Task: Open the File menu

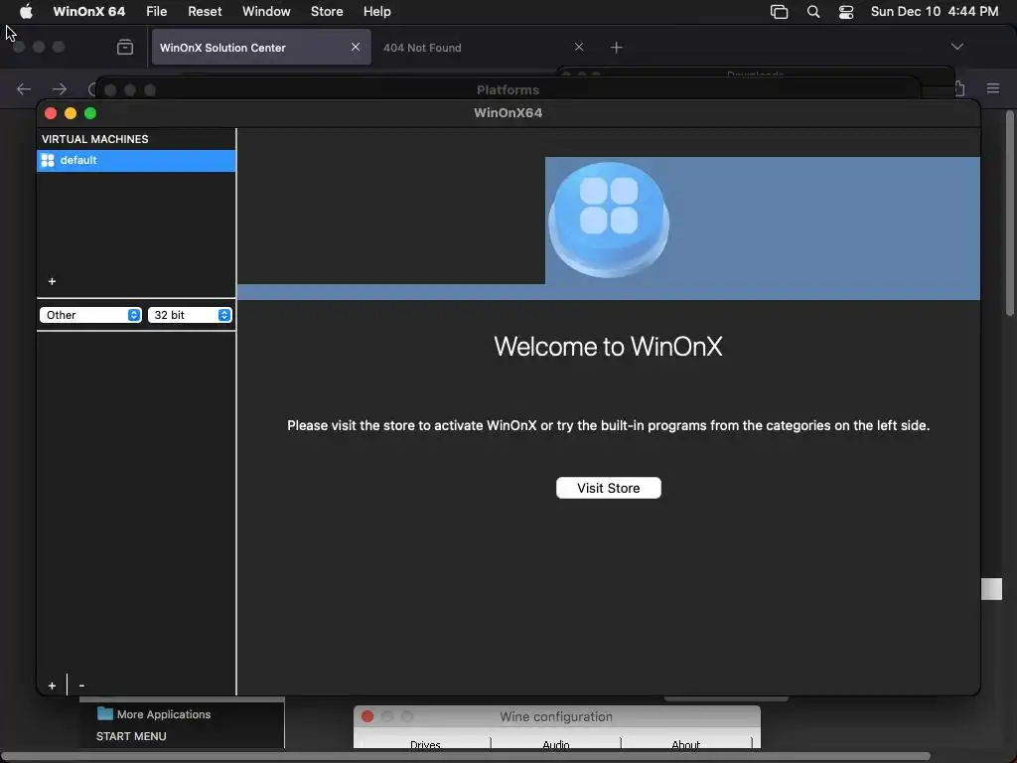Action: pyautogui.click(x=156, y=12)
